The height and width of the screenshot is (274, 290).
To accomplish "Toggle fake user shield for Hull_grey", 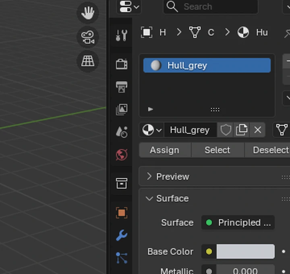I will (226, 130).
